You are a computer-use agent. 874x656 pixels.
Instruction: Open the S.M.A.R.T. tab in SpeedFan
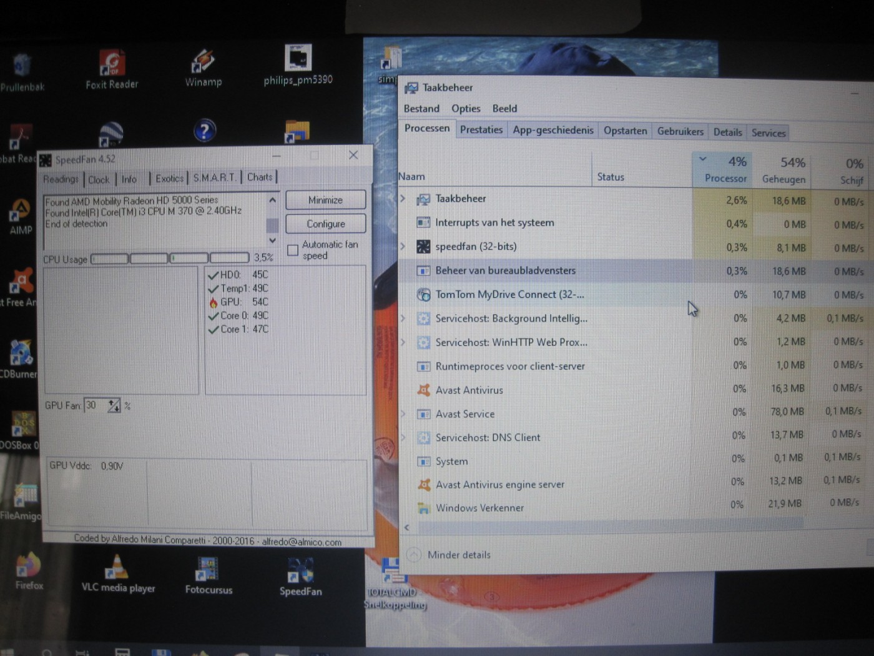tap(214, 178)
